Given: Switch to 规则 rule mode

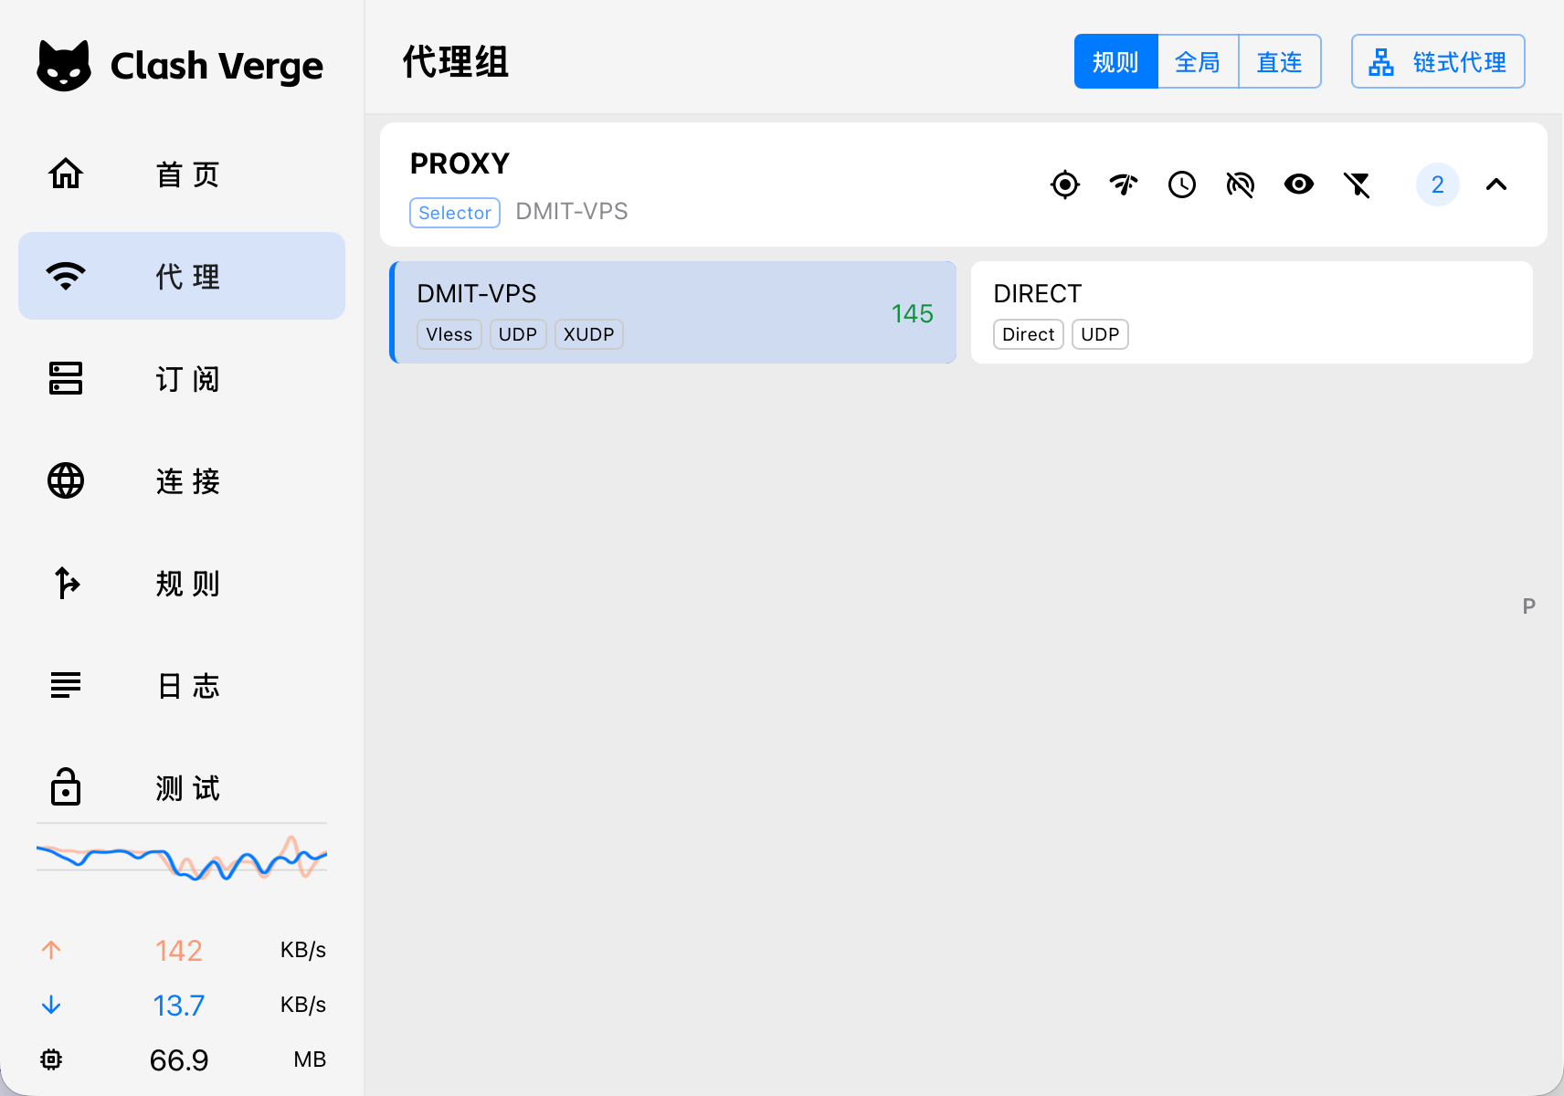Looking at the screenshot, I should (1115, 61).
